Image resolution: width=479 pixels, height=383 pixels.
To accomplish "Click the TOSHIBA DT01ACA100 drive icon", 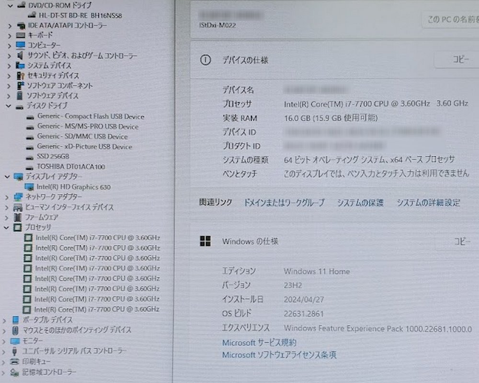I will point(29,167).
